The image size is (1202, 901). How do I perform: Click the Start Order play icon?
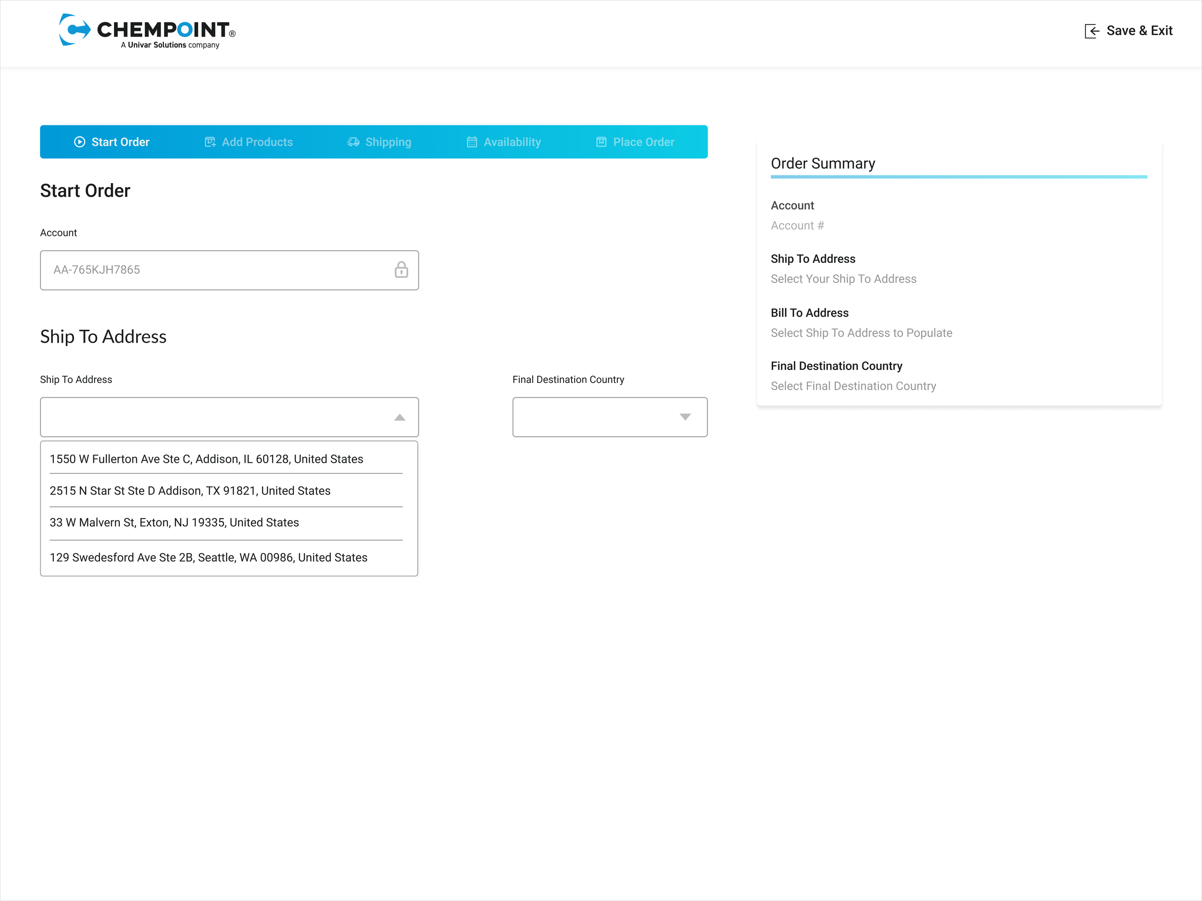pyautogui.click(x=80, y=142)
